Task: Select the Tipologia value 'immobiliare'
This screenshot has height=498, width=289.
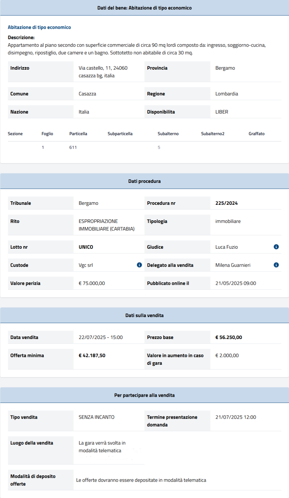Action: 228,221
